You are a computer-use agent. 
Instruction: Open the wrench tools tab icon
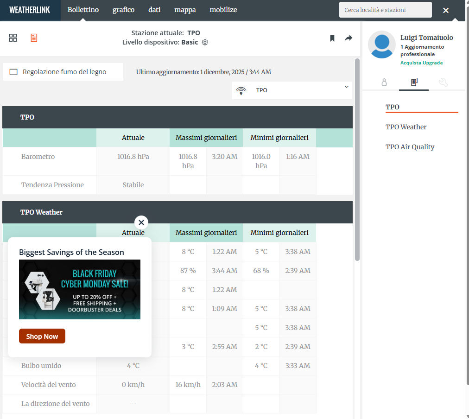pos(443,83)
